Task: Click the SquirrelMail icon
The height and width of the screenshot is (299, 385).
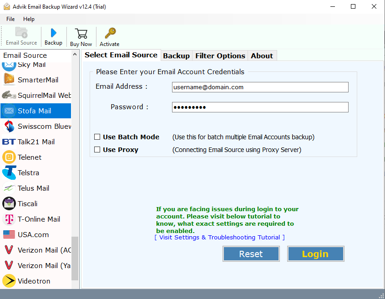Action: pyautogui.click(x=9, y=95)
